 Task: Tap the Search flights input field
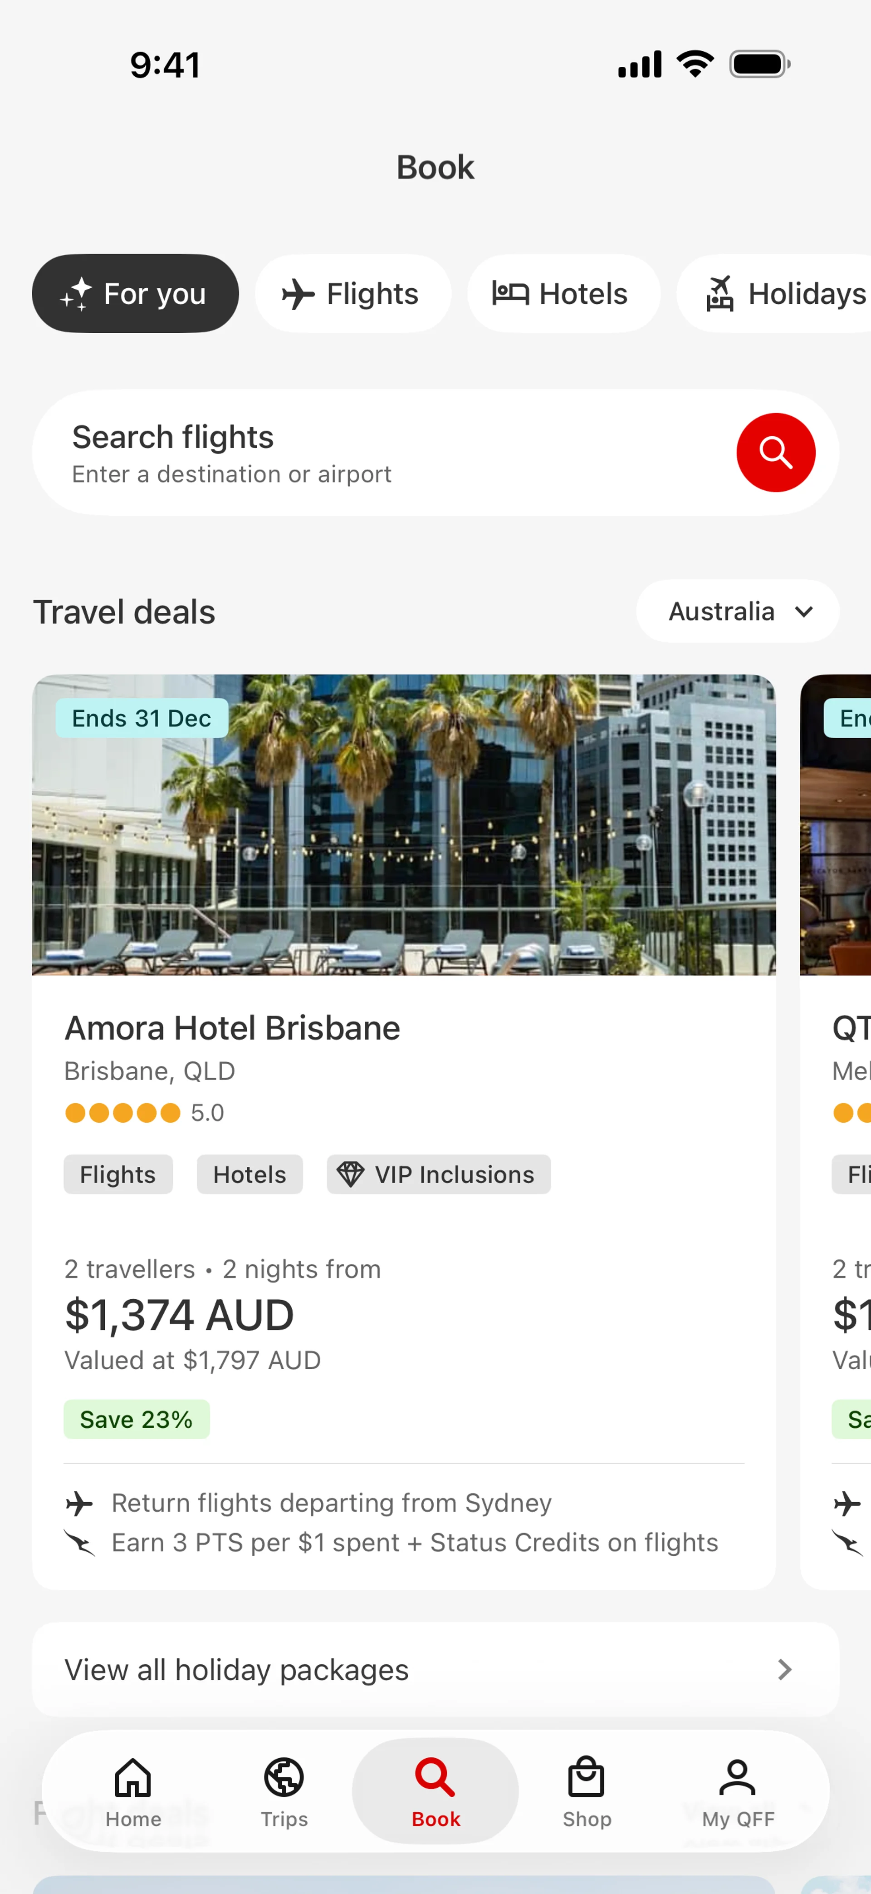click(367, 453)
